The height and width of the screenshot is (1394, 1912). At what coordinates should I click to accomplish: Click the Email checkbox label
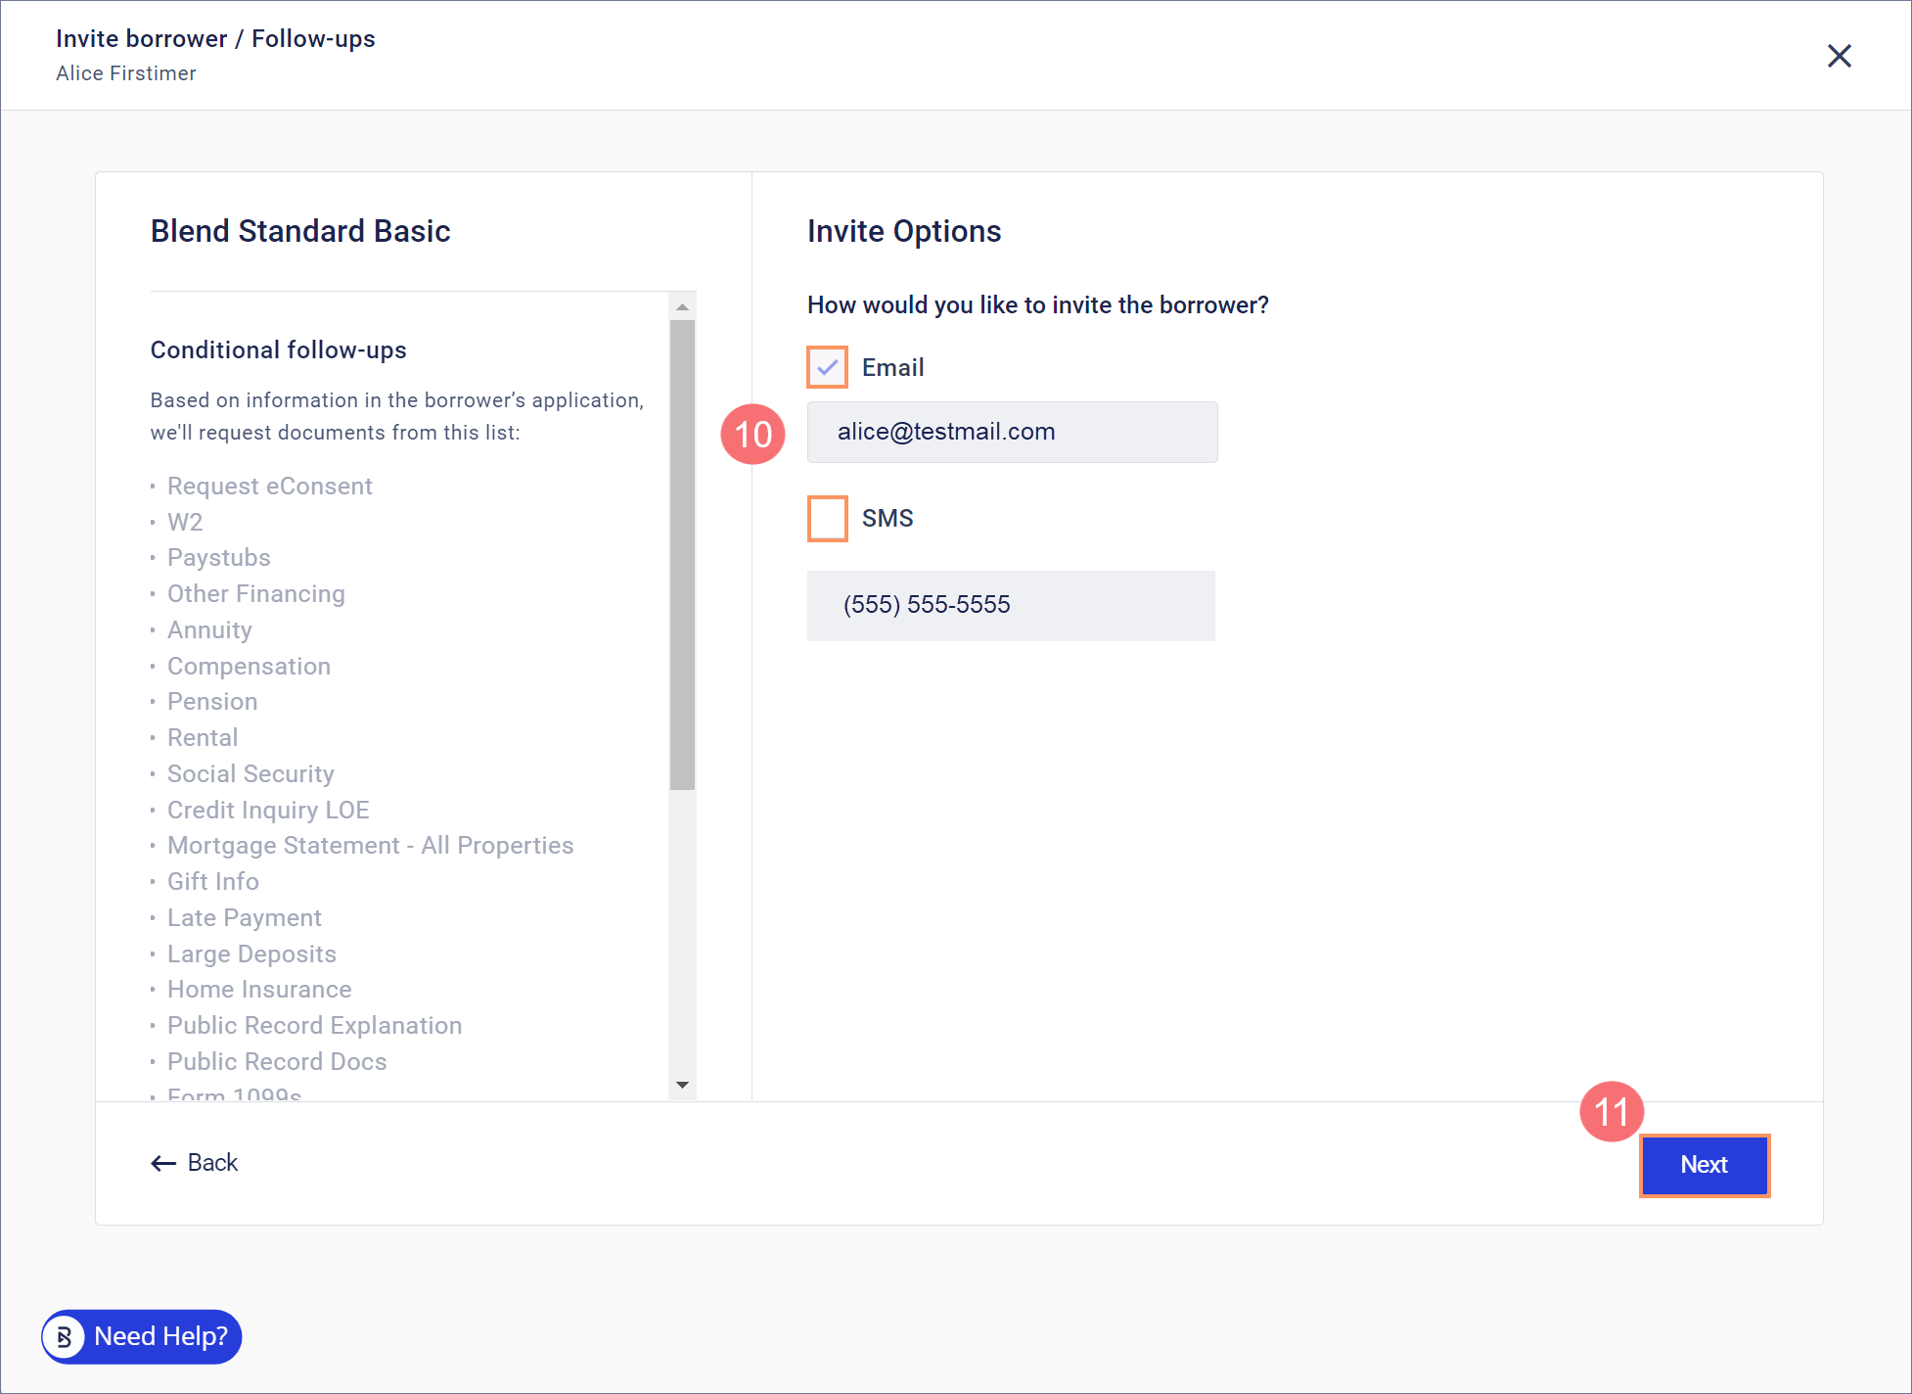tap(892, 367)
